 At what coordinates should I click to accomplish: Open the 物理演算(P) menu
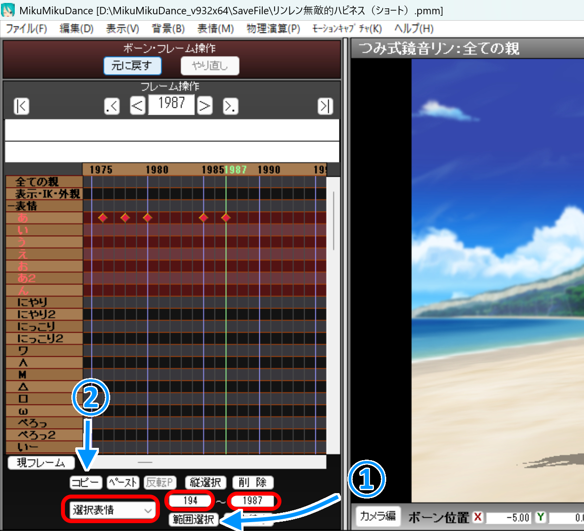tap(273, 29)
